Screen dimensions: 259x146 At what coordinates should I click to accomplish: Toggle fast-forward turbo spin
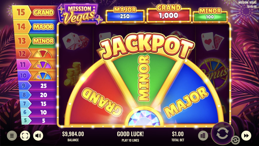pyautogui.click(x=246, y=136)
